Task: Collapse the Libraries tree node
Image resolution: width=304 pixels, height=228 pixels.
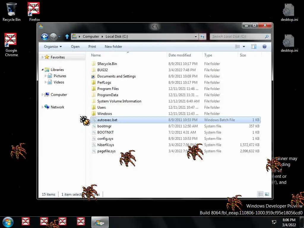Action: 42,69
